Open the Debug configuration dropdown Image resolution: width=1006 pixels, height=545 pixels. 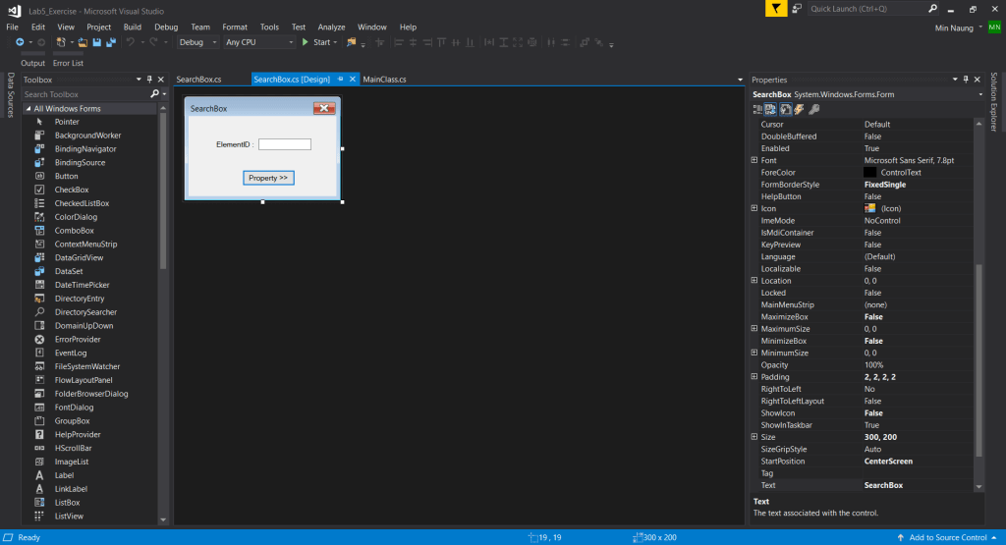[198, 42]
